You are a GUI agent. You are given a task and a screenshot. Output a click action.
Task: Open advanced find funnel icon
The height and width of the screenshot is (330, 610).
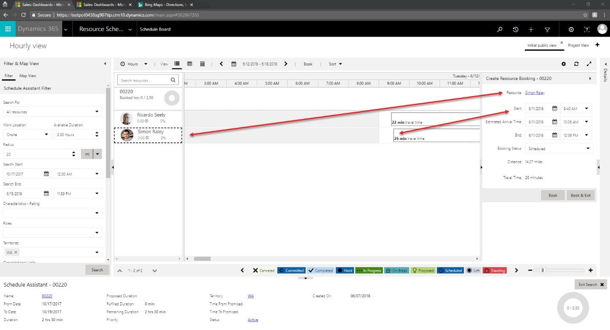coord(547,29)
